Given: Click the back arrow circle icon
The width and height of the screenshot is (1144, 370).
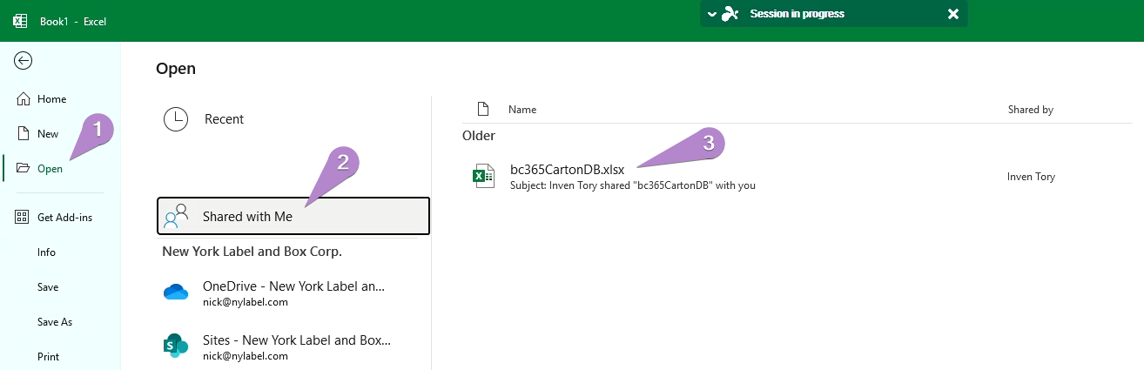Looking at the screenshot, I should point(24,60).
